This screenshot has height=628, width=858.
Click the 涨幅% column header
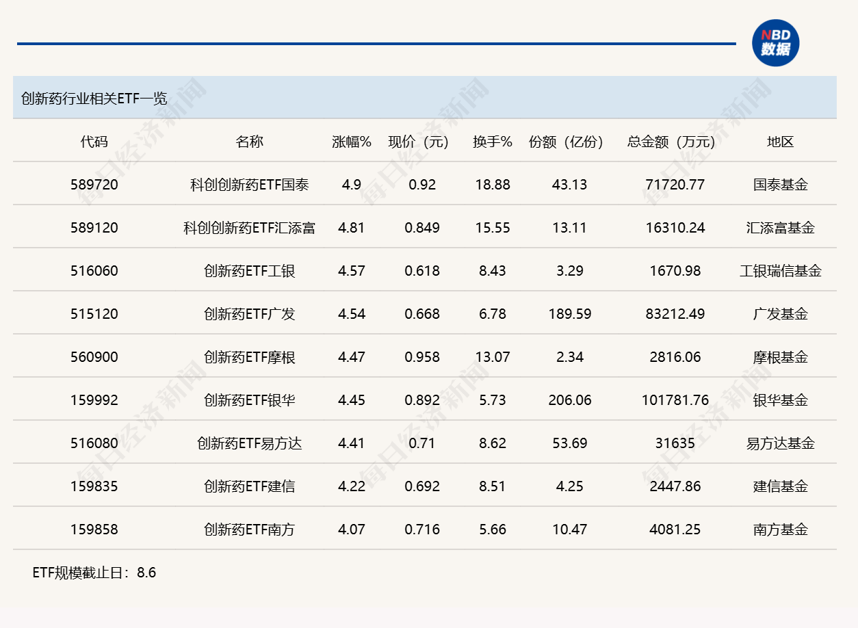pos(352,142)
